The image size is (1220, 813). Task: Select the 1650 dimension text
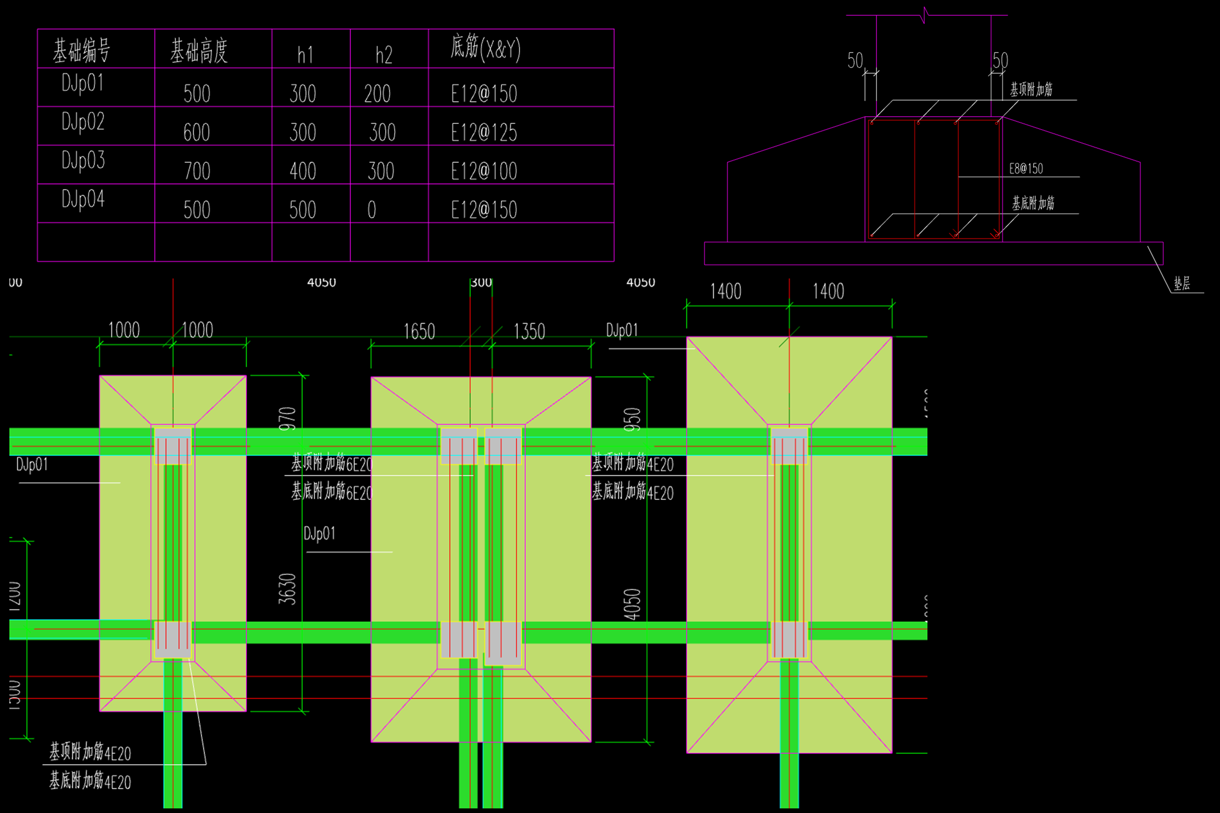(x=419, y=332)
